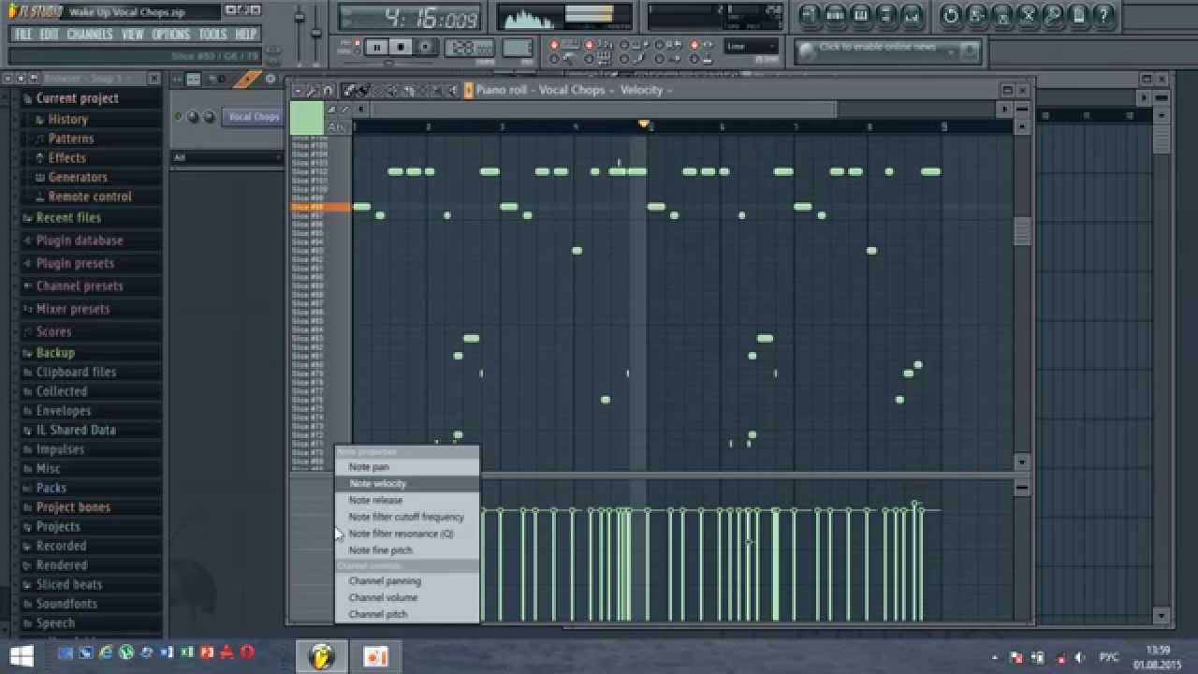Screen dimensions: 1198x674
Task: Select Channel pitch menu entry
Action: coord(407,614)
